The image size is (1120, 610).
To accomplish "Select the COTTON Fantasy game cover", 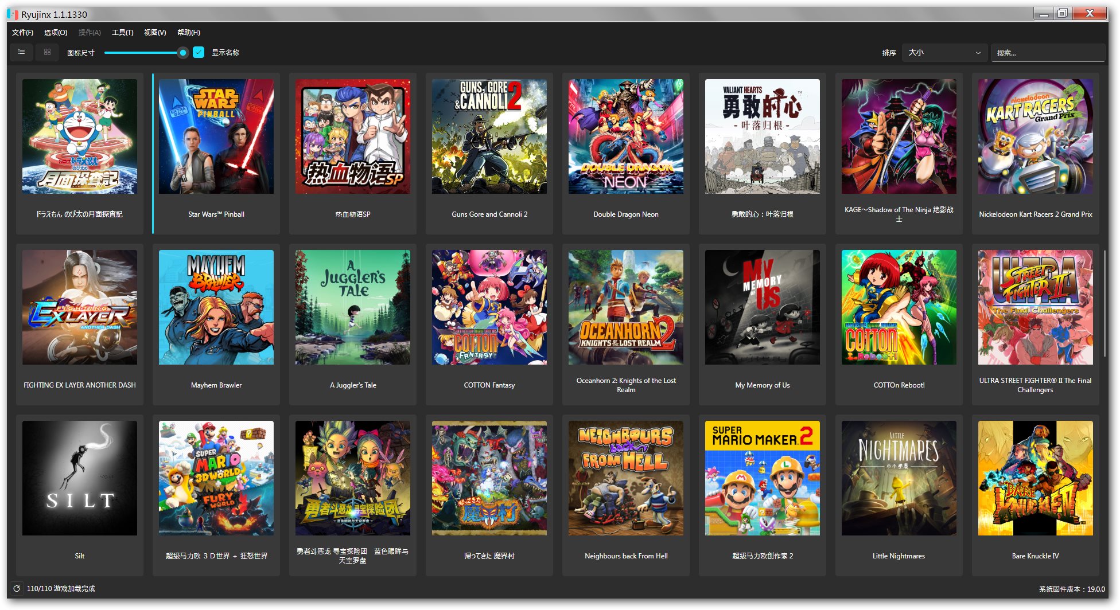I will [489, 307].
